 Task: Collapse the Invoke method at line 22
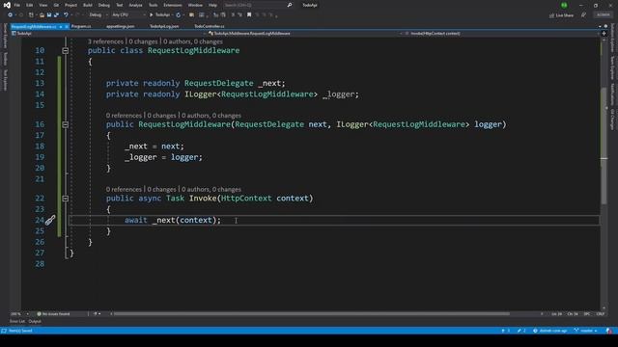(66, 199)
